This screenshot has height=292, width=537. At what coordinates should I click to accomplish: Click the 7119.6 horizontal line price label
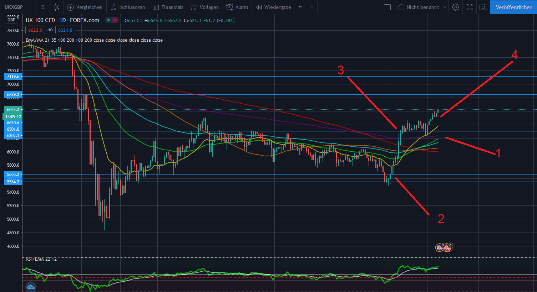pos(13,77)
